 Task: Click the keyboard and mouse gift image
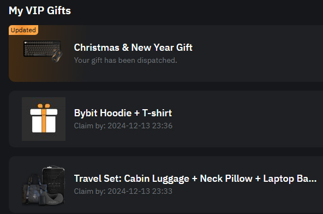[x=43, y=51]
